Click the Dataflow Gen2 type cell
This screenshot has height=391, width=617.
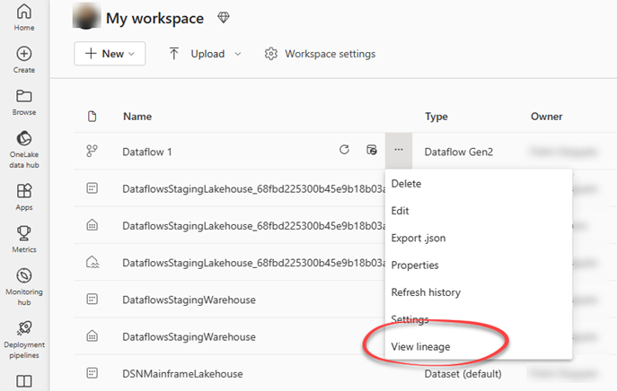pyautogui.click(x=458, y=152)
